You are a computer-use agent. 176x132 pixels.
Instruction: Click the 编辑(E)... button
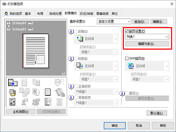159,21
